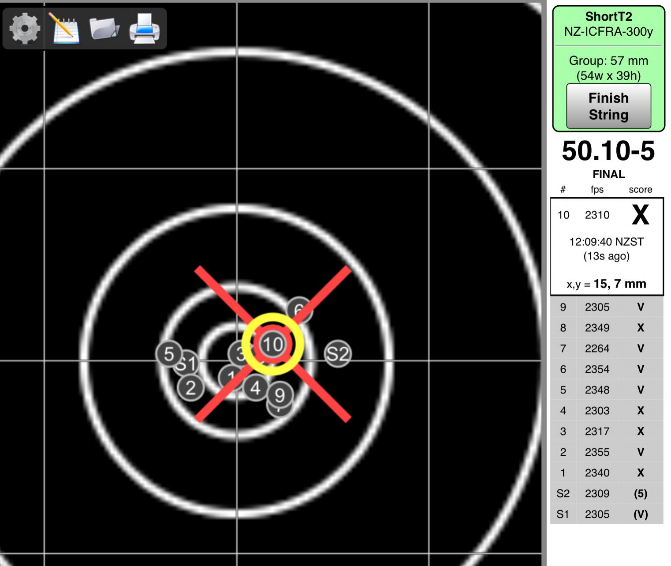Click the ShortT2 target name
The height and width of the screenshot is (566, 671).
tap(608, 17)
